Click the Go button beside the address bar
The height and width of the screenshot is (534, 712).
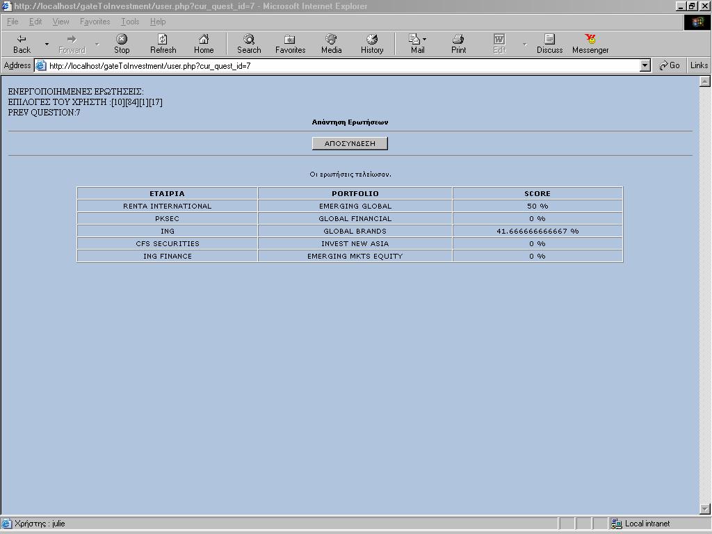[x=670, y=65]
